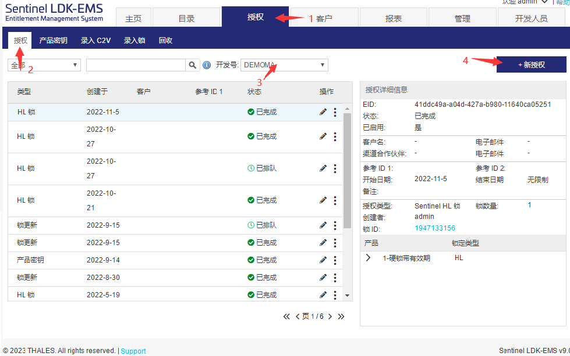Open lock ID 1947133156 link
This screenshot has width=570, height=356.
(434, 228)
